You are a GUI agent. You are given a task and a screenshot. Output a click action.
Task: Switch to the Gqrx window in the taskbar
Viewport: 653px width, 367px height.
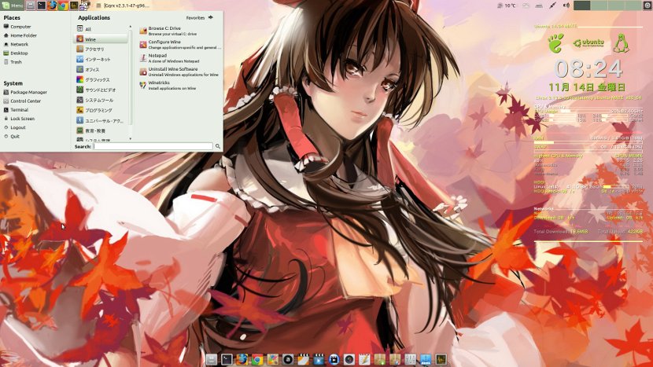tap(124, 6)
